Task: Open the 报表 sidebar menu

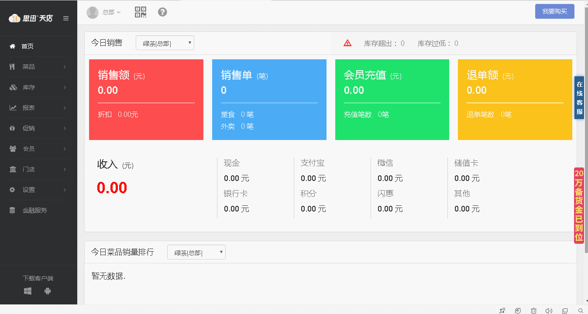Action: click(38, 108)
